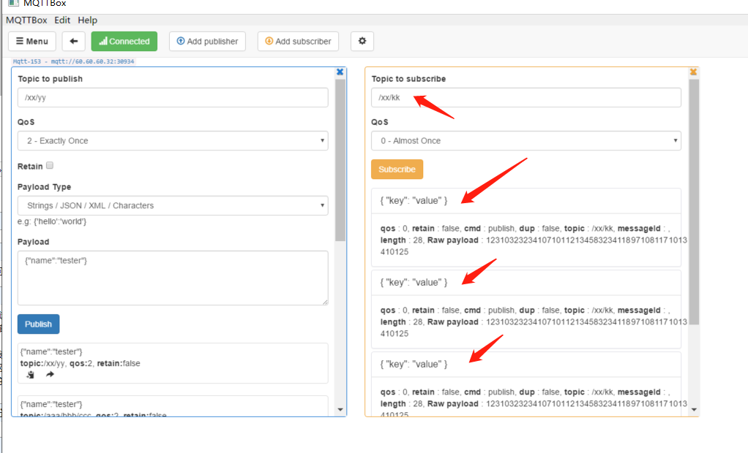Image resolution: width=748 pixels, height=453 pixels.
Task: Go back using the left arrow button
Action: [73, 42]
